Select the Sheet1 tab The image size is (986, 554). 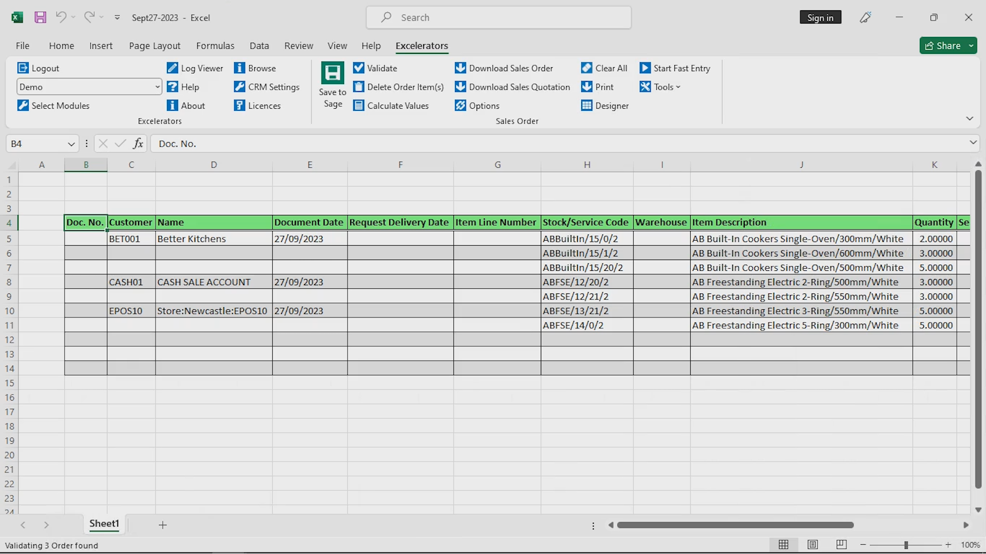tap(104, 524)
